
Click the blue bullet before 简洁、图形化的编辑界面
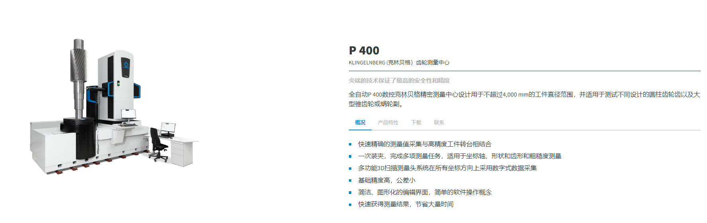click(350, 192)
